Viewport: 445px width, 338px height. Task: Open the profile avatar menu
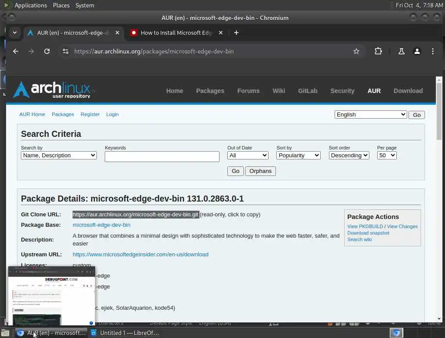[417, 51]
